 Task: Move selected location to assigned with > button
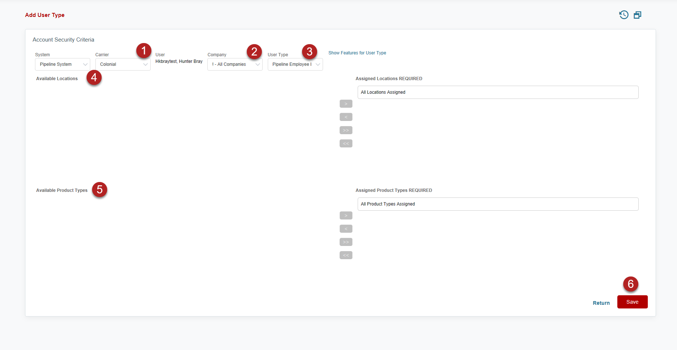(x=346, y=104)
